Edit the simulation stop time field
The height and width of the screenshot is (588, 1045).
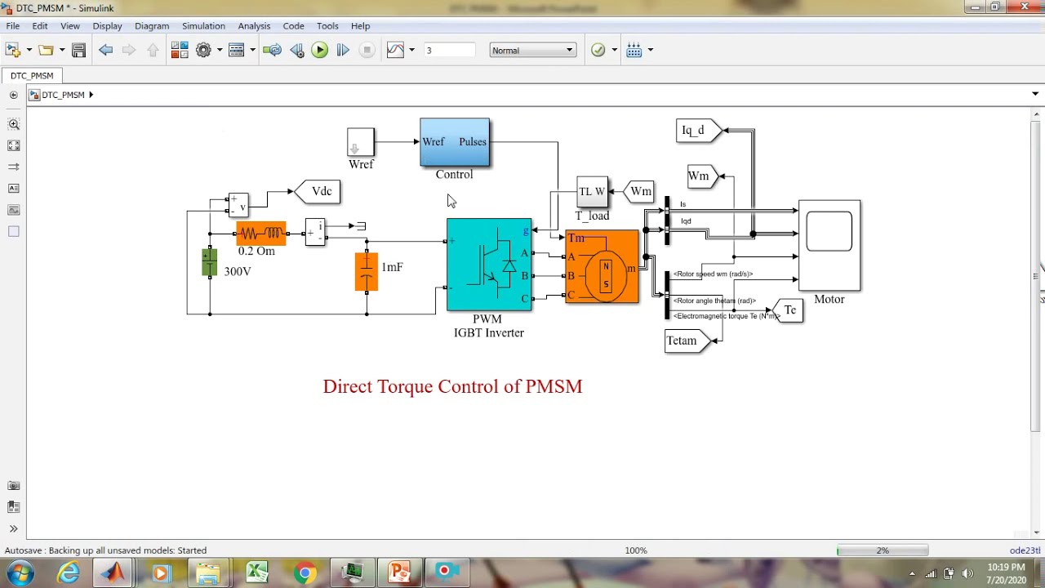click(449, 50)
